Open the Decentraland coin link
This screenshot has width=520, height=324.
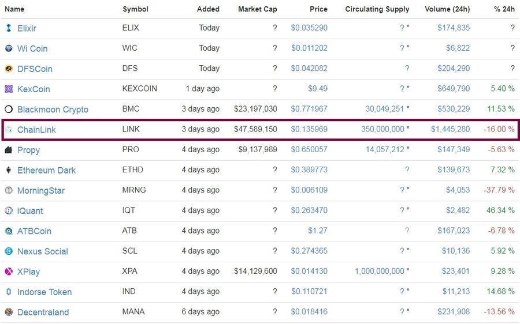click(x=43, y=312)
